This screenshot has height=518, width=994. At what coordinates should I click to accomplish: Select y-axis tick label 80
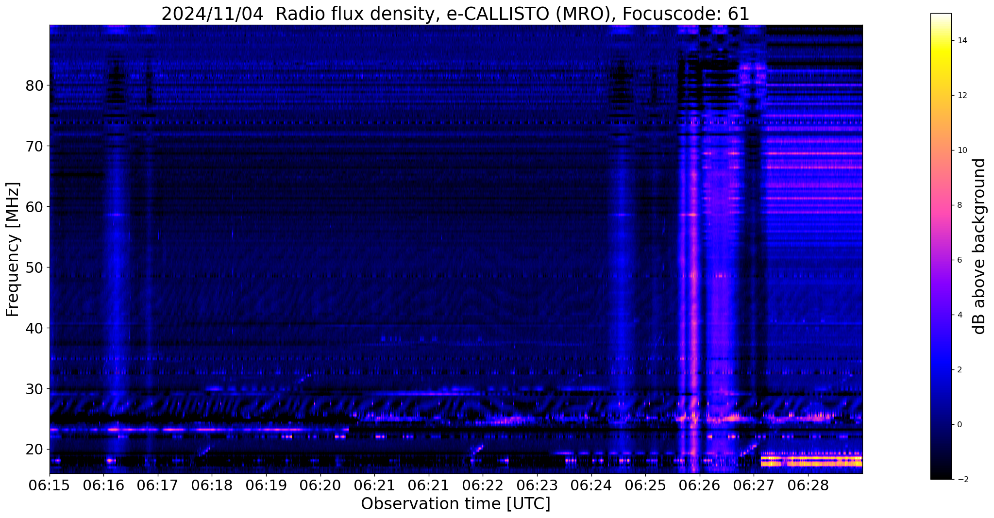(x=34, y=85)
